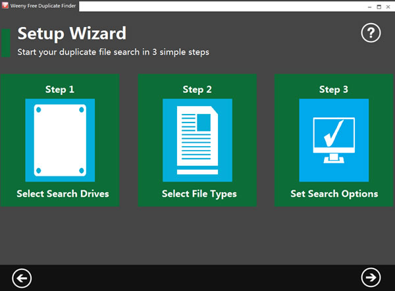Click the document icon in Step 2

click(x=197, y=140)
